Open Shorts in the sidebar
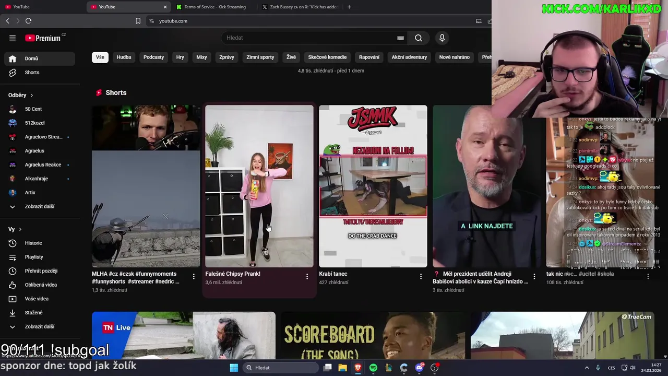Viewport: 668px width, 376px height. click(40, 73)
